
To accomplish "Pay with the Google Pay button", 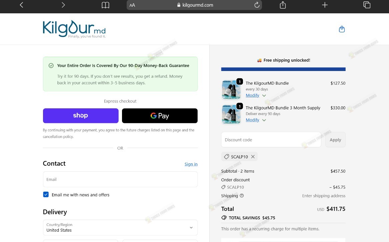I will 160,116.
